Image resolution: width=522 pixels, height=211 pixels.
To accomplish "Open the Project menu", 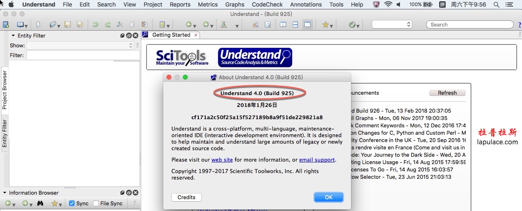I will (x=153, y=4).
